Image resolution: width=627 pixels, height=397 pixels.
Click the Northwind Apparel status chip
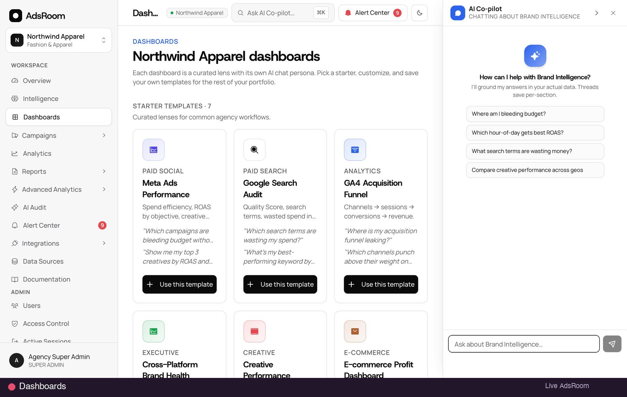click(x=197, y=13)
